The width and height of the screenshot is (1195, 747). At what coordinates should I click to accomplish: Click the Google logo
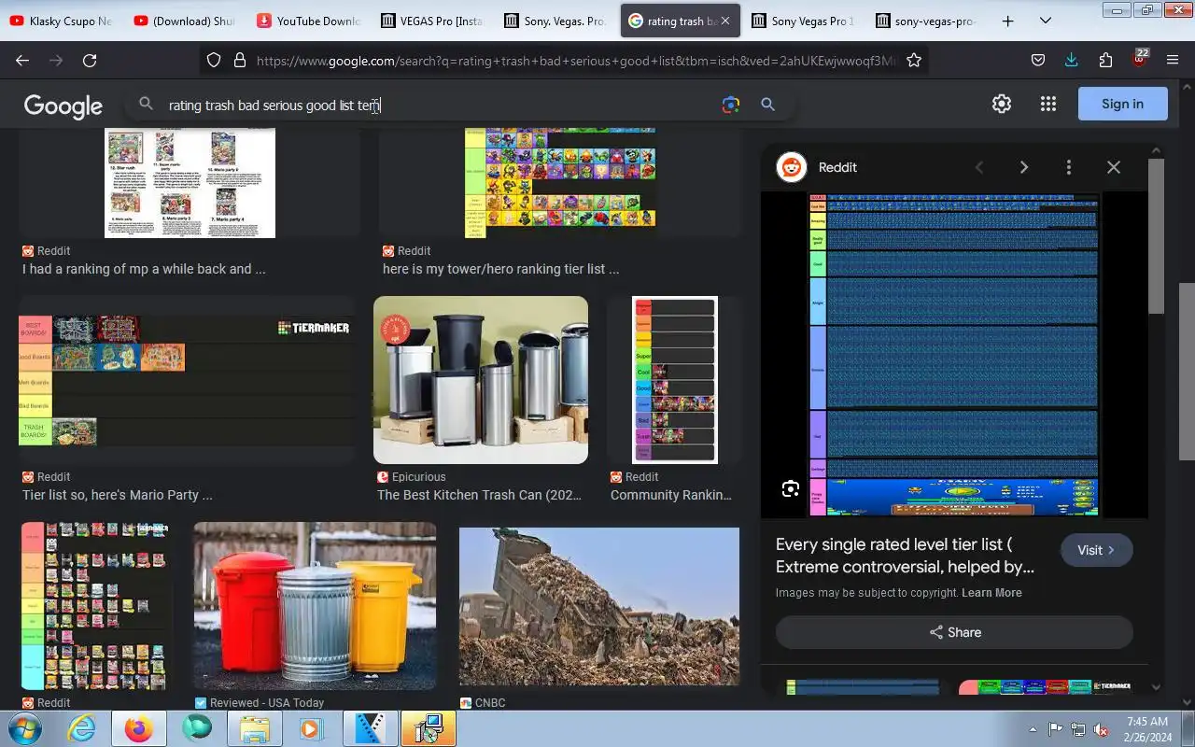click(x=63, y=106)
